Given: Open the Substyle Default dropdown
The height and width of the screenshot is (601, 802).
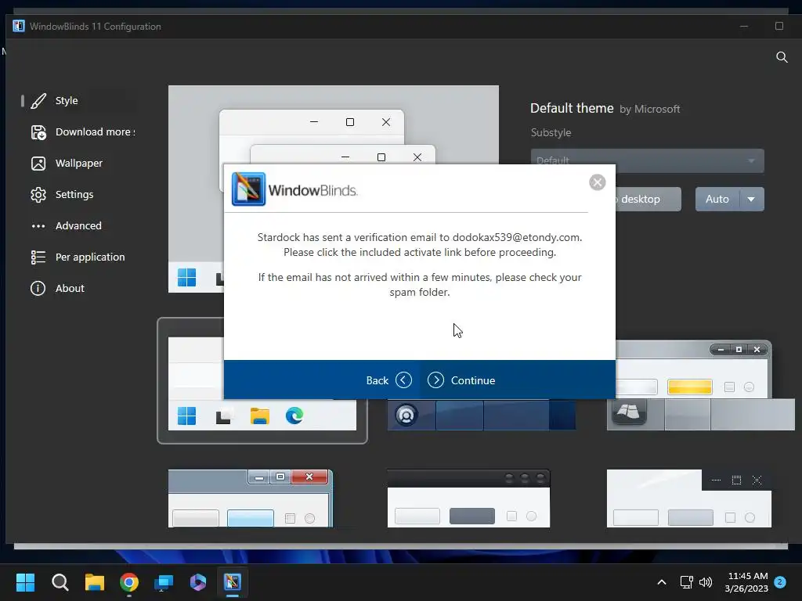Looking at the screenshot, I should coord(647,160).
